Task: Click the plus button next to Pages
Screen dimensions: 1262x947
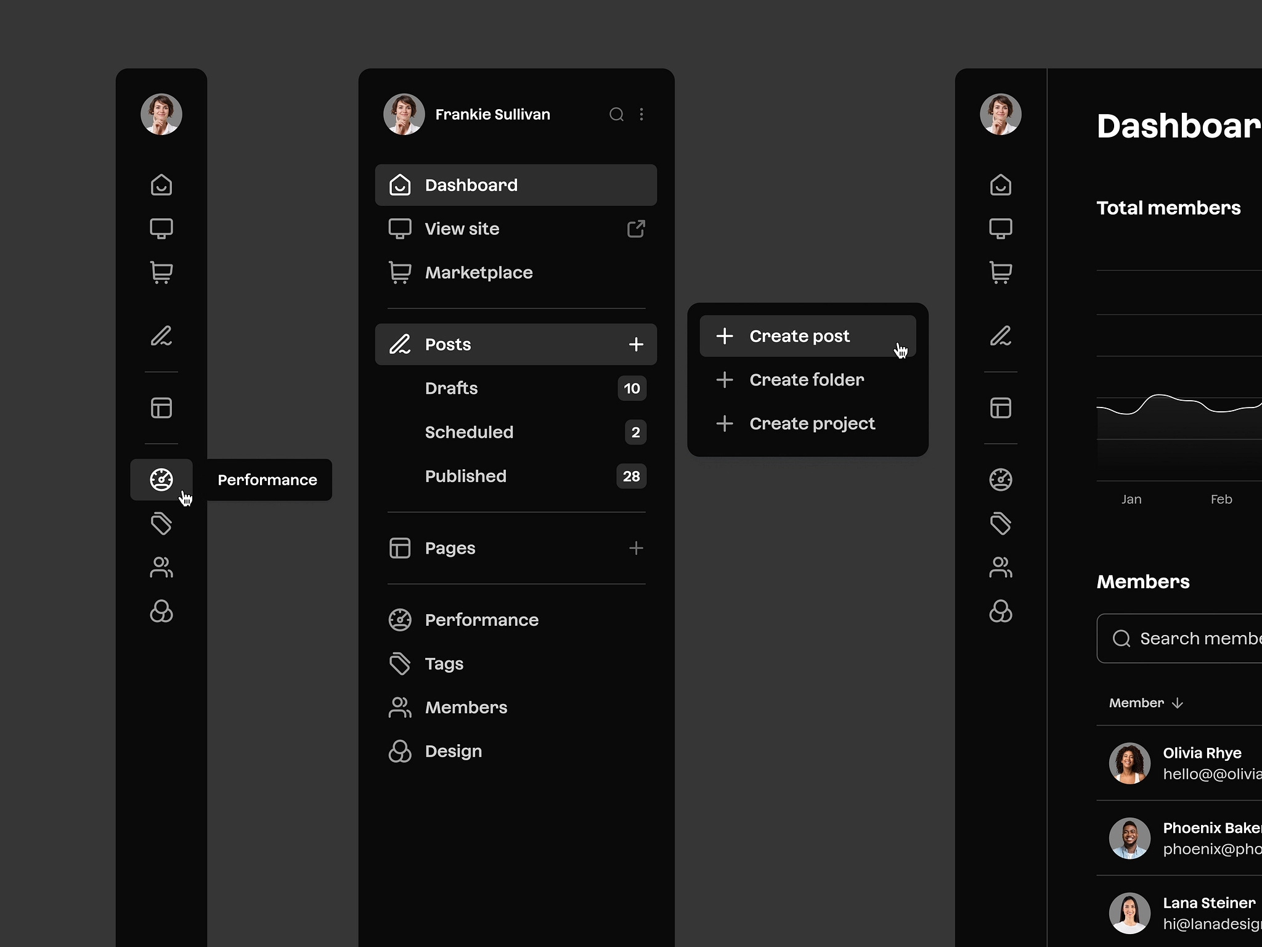Action: (636, 548)
